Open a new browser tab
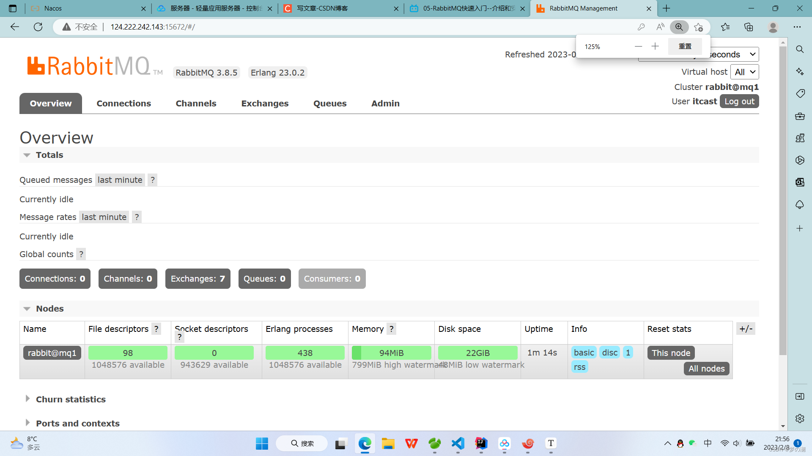 tap(667, 8)
